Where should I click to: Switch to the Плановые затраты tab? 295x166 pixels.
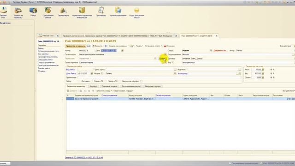[109, 86]
